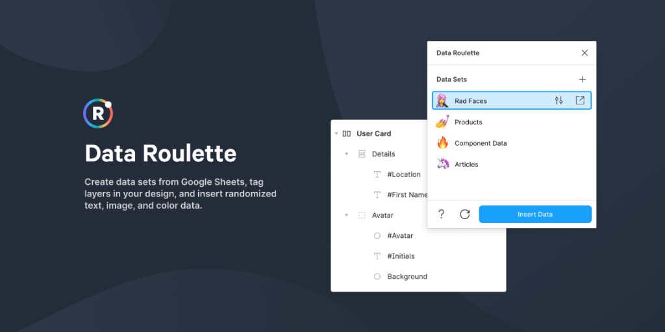This screenshot has height=332, width=665.
Task: Collapse the Avatar group arrow
Action: pos(347,215)
